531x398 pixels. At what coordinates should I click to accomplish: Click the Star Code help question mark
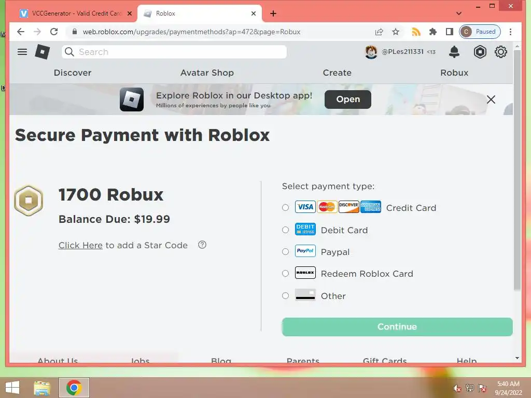click(x=202, y=245)
